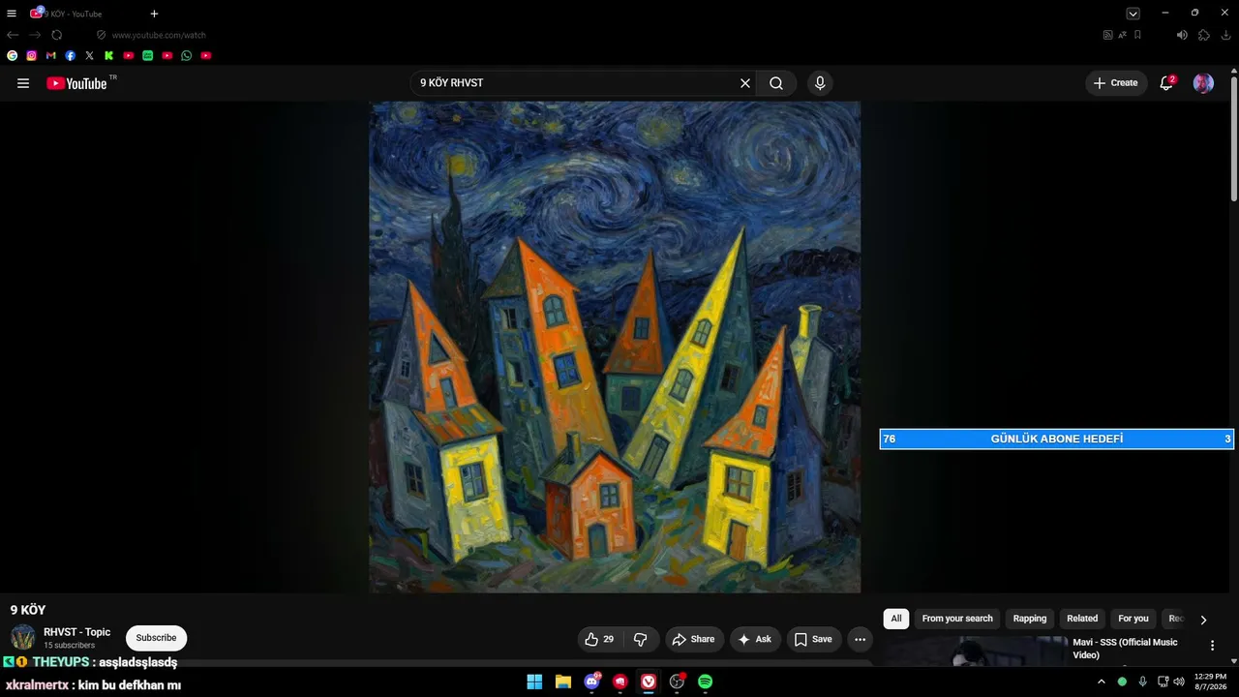This screenshot has height=697, width=1239.
Task: Open a new browser tab
Action: 154,14
